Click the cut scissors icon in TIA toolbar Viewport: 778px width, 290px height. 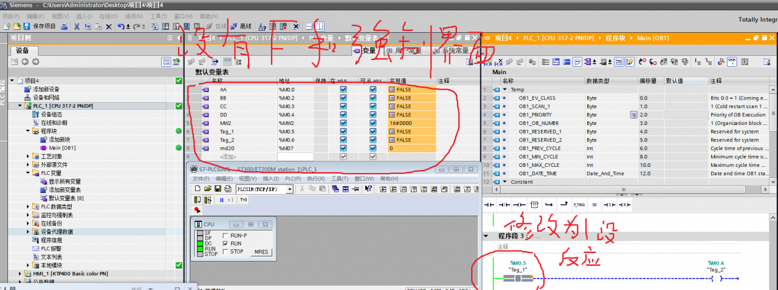[x=77, y=26]
